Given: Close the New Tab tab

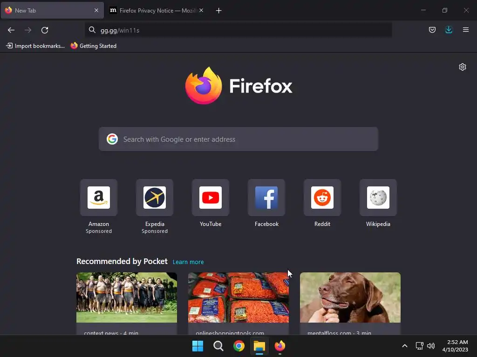Looking at the screenshot, I should pos(96,10).
